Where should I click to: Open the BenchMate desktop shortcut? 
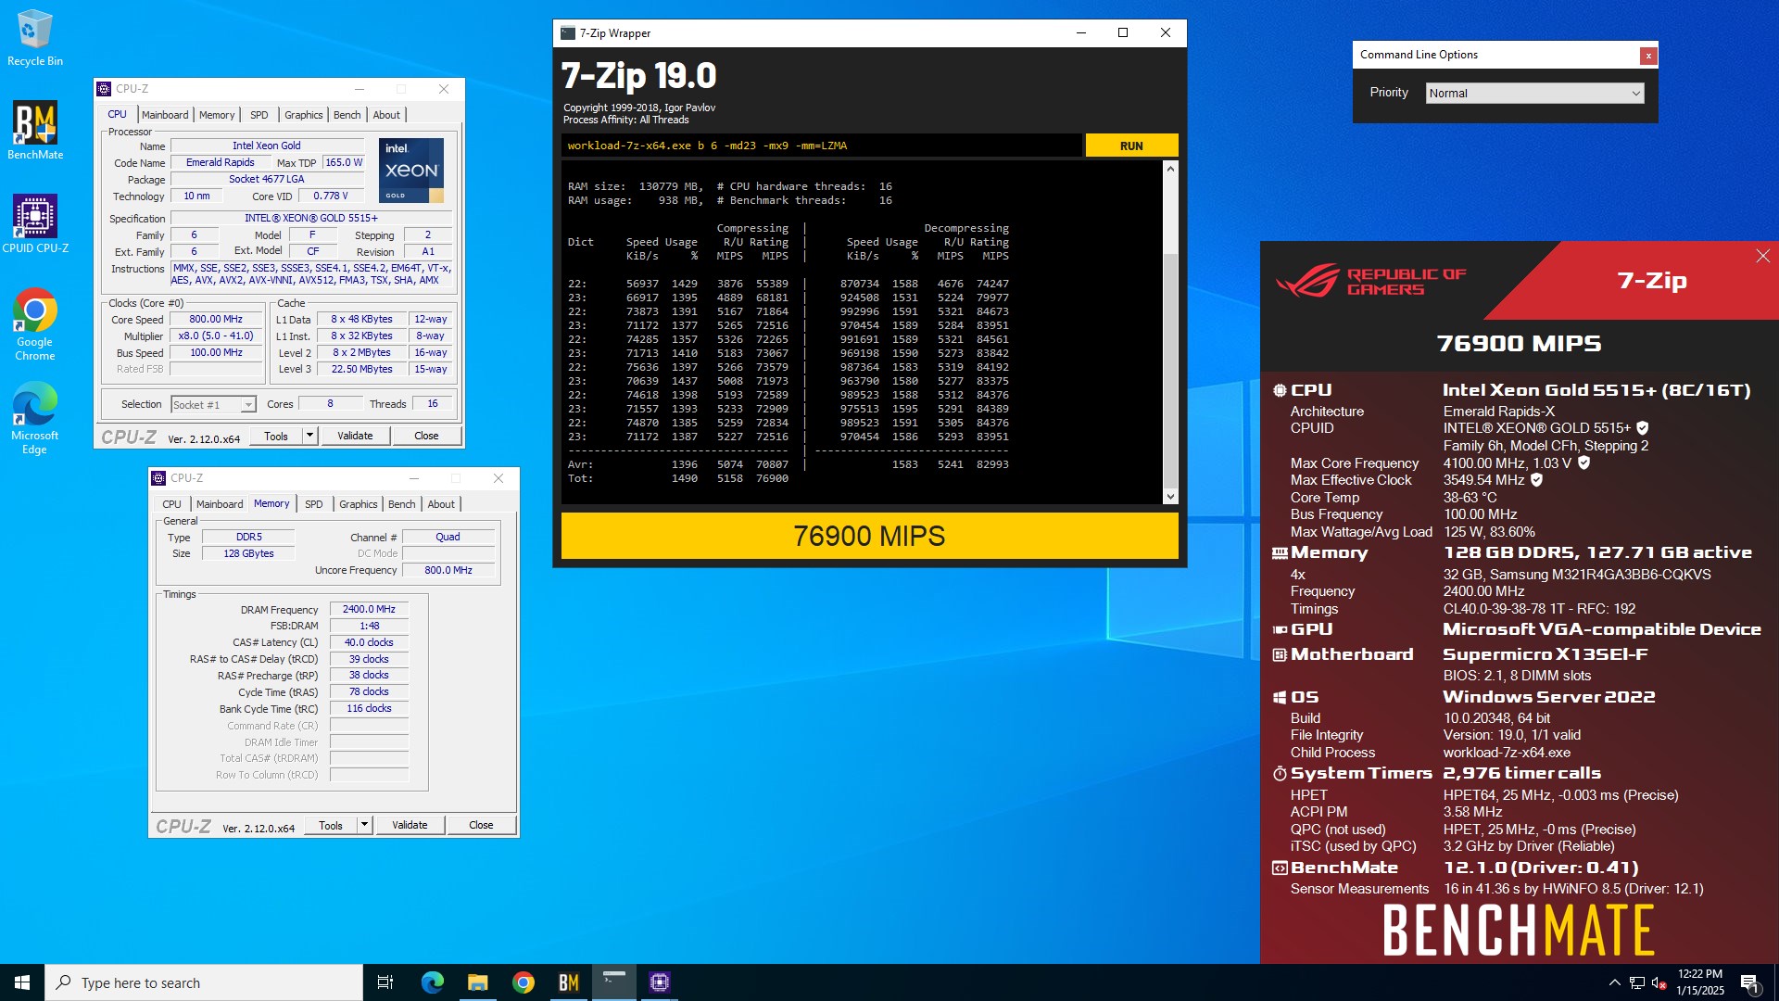click(34, 131)
